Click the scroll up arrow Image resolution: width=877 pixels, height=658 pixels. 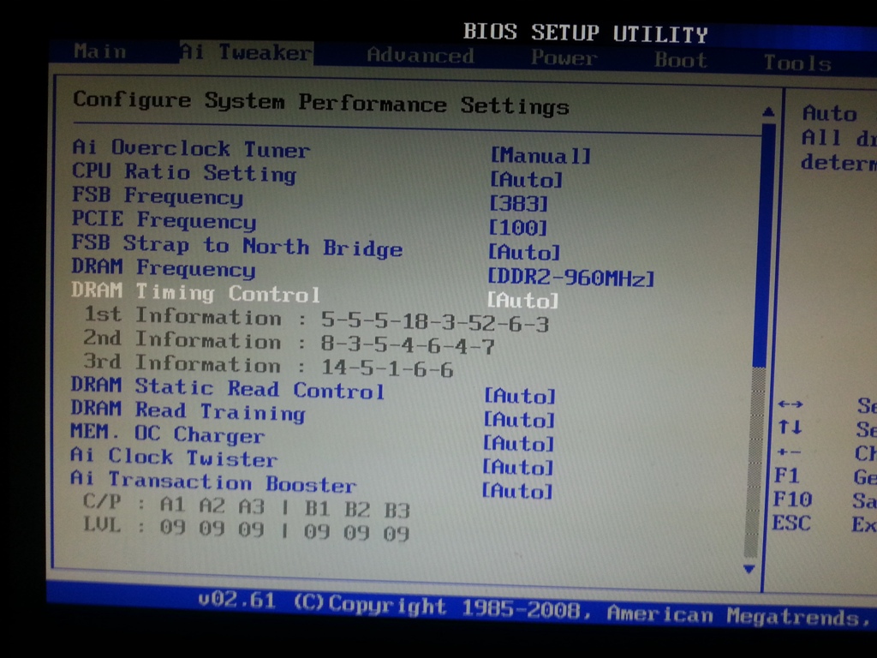[x=768, y=112]
